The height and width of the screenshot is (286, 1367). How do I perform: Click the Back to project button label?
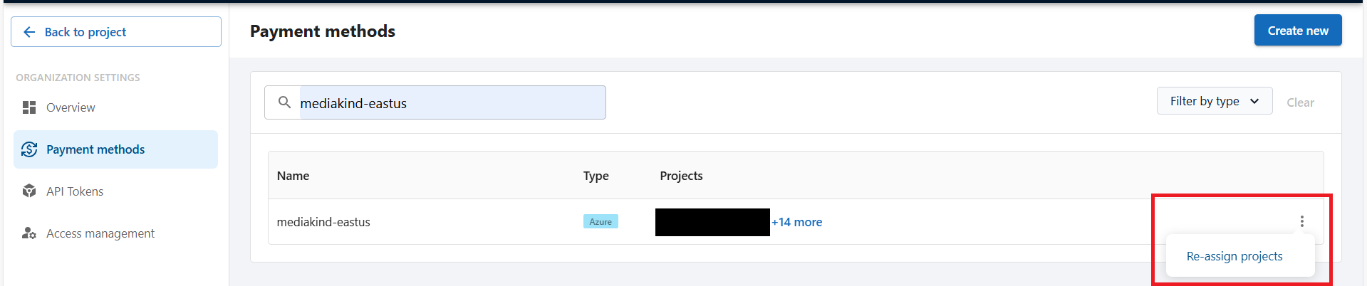[85, 32]
